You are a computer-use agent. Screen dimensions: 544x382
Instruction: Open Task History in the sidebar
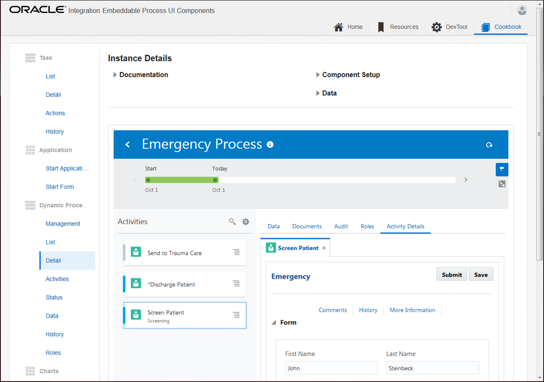tap(55, 132)
